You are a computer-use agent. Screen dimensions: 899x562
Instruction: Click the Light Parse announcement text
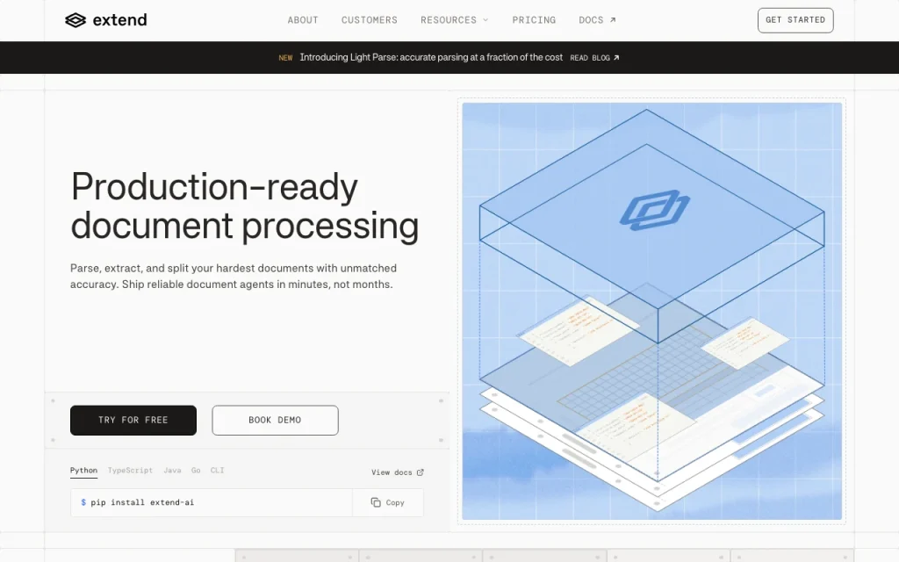(431, 57)
